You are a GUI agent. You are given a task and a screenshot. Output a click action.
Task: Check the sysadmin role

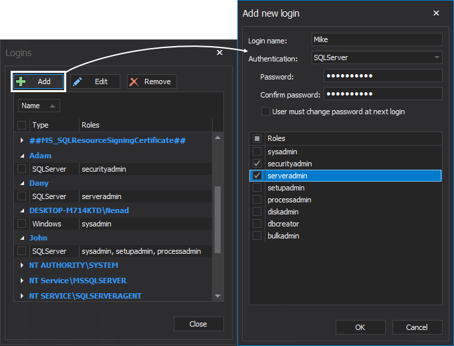(x=257, y=152)
